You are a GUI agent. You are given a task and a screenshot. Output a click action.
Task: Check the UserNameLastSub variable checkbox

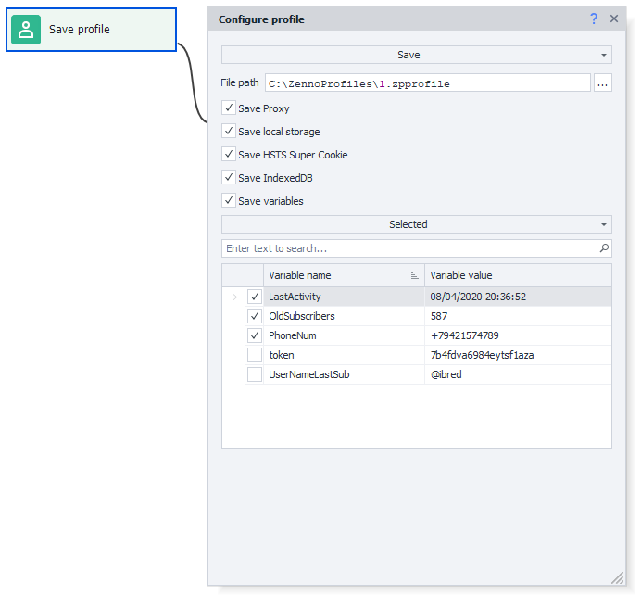pos(255,374)
